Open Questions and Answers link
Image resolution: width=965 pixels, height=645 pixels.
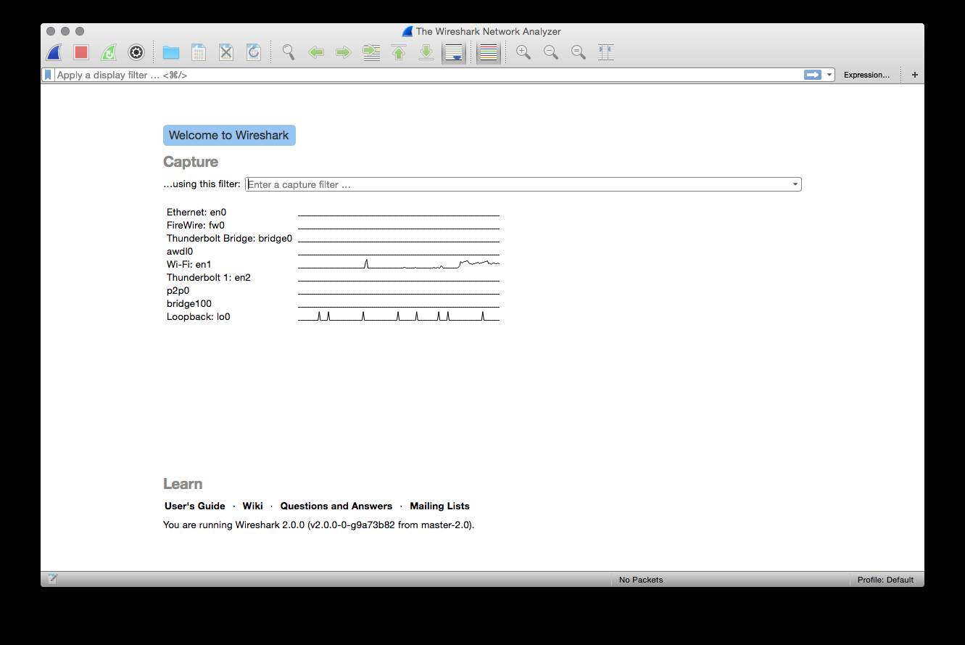(336, 506)
